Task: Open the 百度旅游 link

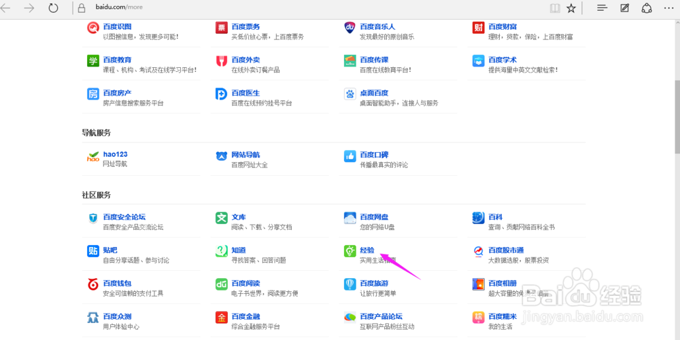Action: tap(374, 284)
